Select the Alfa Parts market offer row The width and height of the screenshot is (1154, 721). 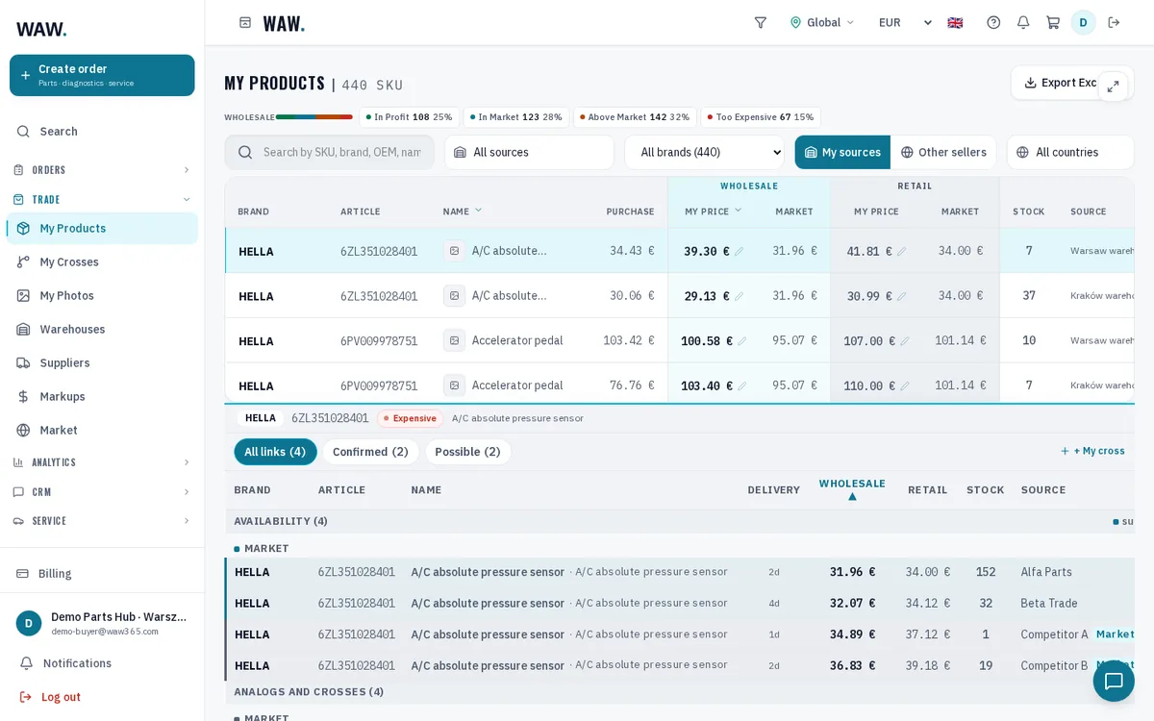(680, 572)
